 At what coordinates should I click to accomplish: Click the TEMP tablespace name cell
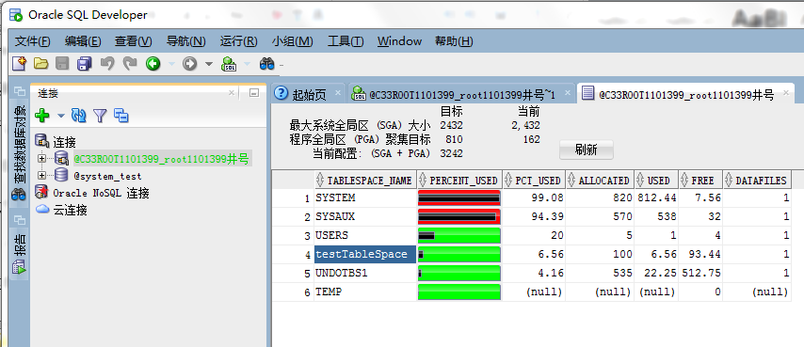pos(365,292)
